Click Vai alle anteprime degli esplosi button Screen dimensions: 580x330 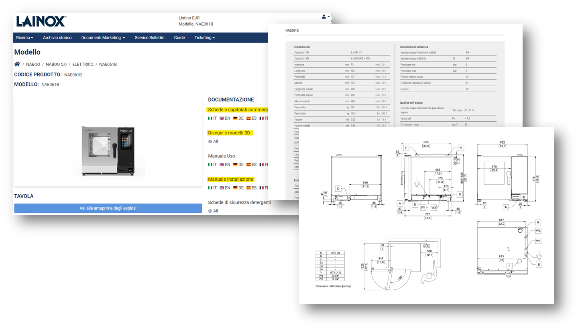pos(108,208)
